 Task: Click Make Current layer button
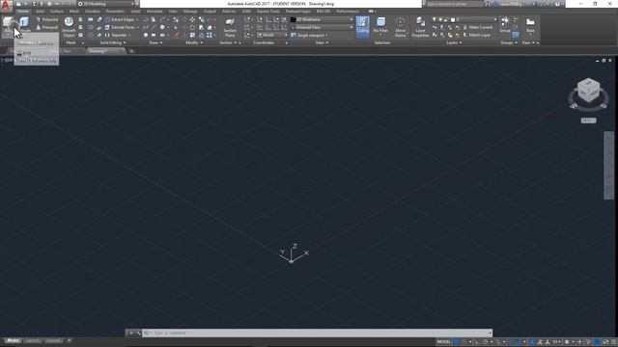[x=477, y=27]
